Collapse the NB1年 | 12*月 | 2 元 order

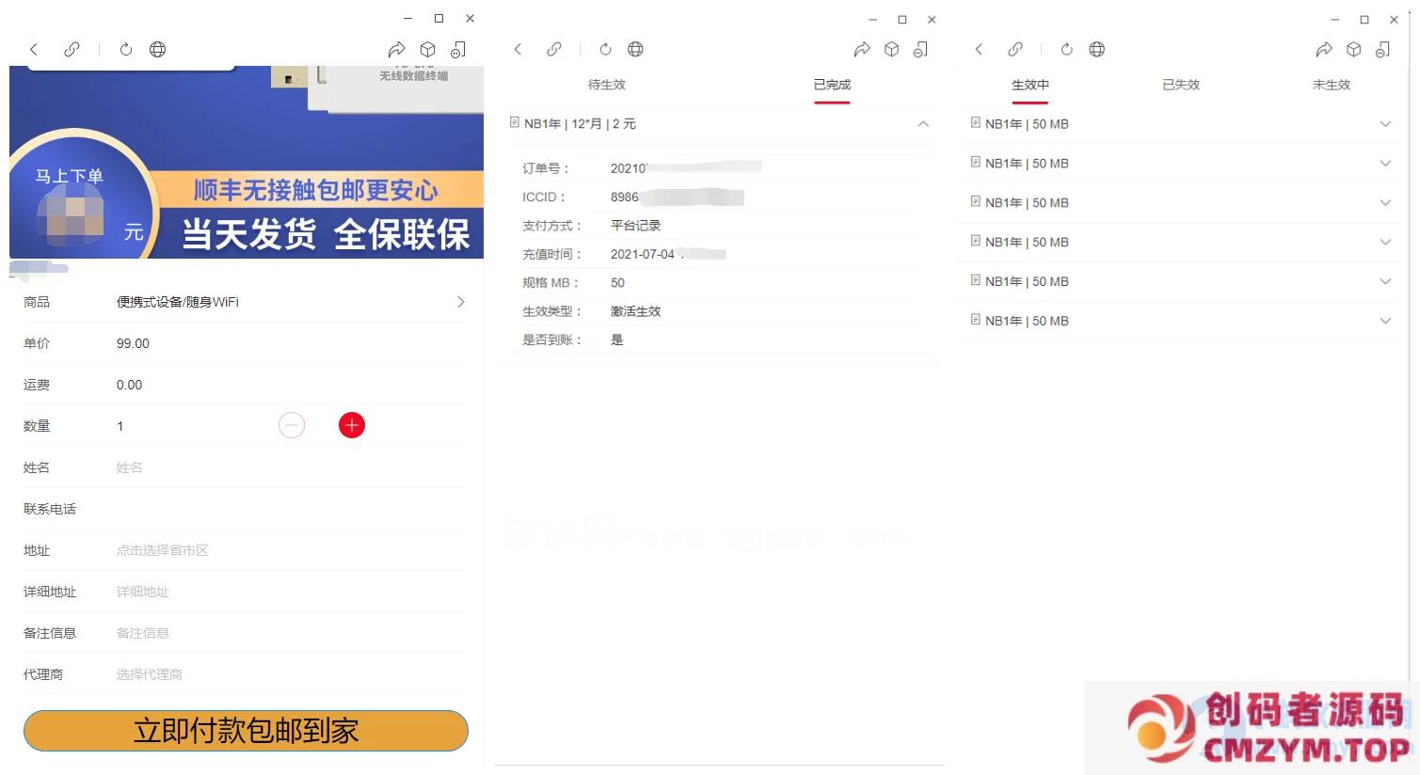point(922,124)
